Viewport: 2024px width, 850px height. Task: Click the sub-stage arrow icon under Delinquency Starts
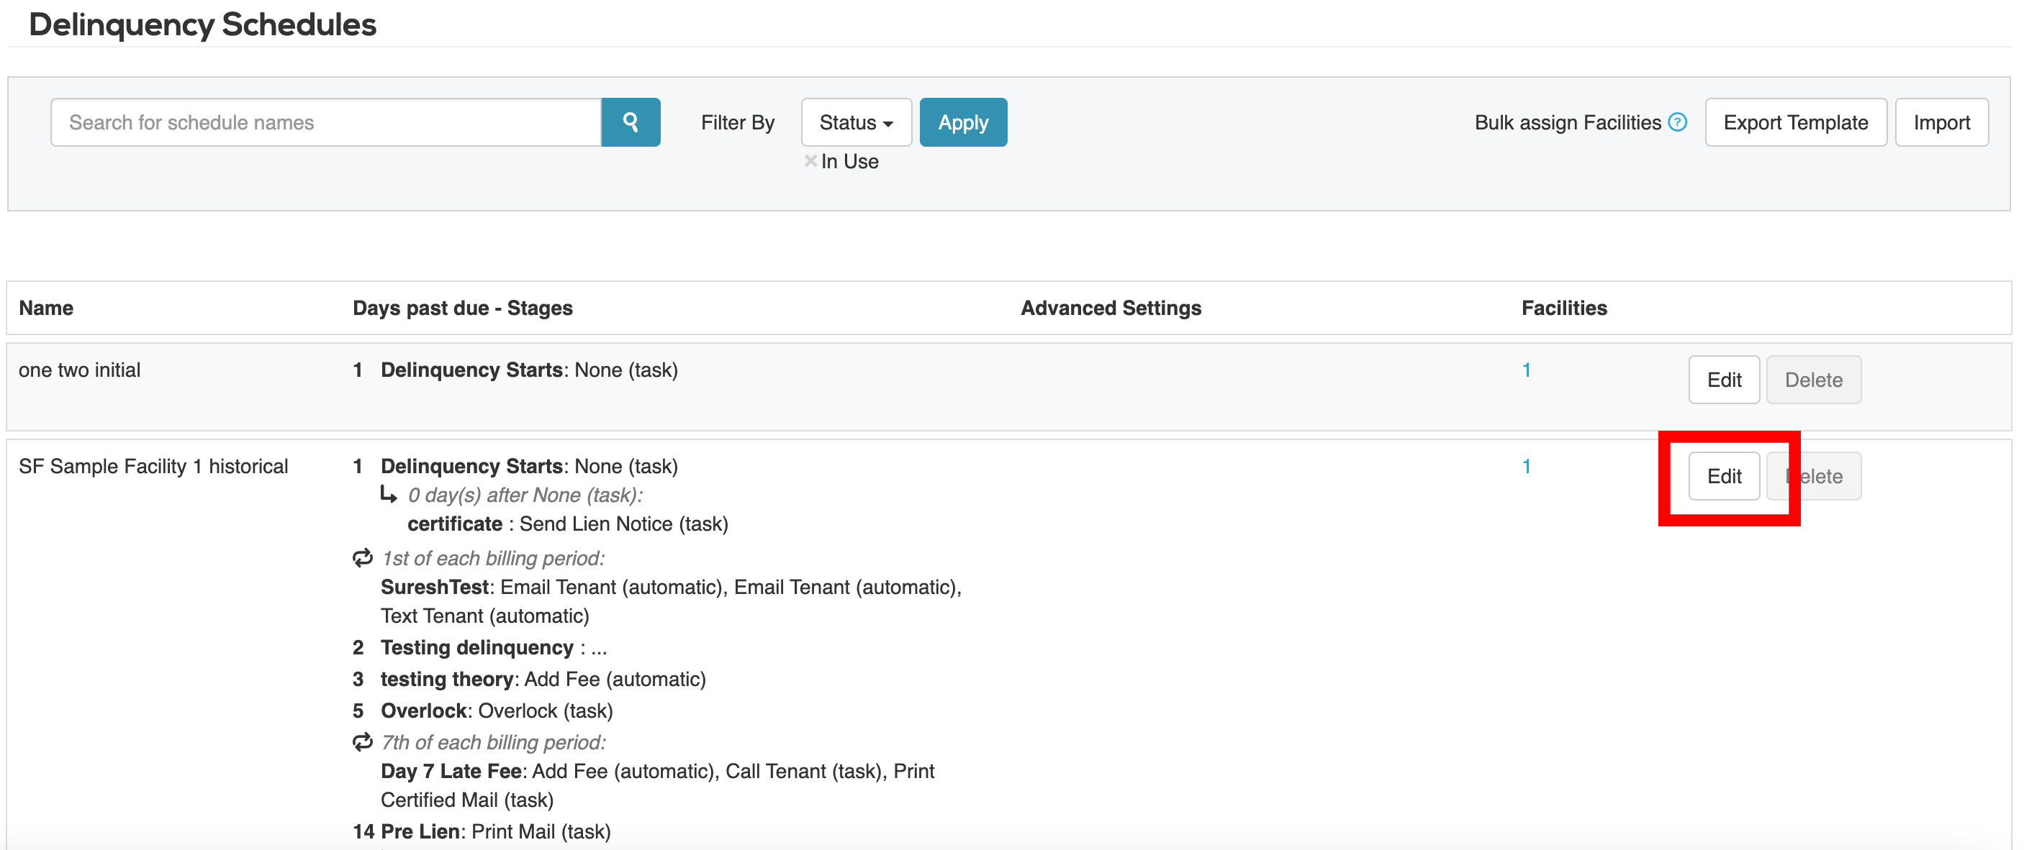[x=389, y=495]
